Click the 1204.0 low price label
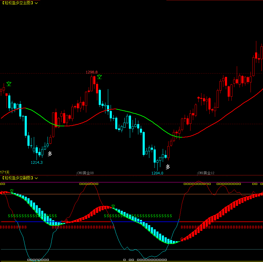263x262 pixels. tap(157, 173)
